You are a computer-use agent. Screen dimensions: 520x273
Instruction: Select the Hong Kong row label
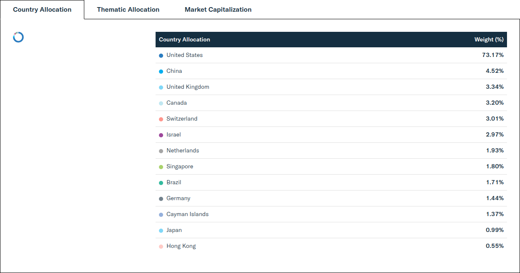click(181, 246)
